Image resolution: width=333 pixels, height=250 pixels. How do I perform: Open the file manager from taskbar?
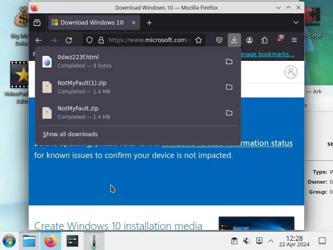point(29,241)
